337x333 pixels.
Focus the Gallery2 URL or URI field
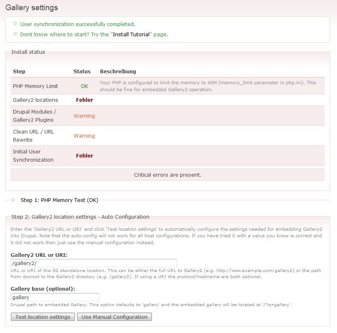(x=94, y=263)
